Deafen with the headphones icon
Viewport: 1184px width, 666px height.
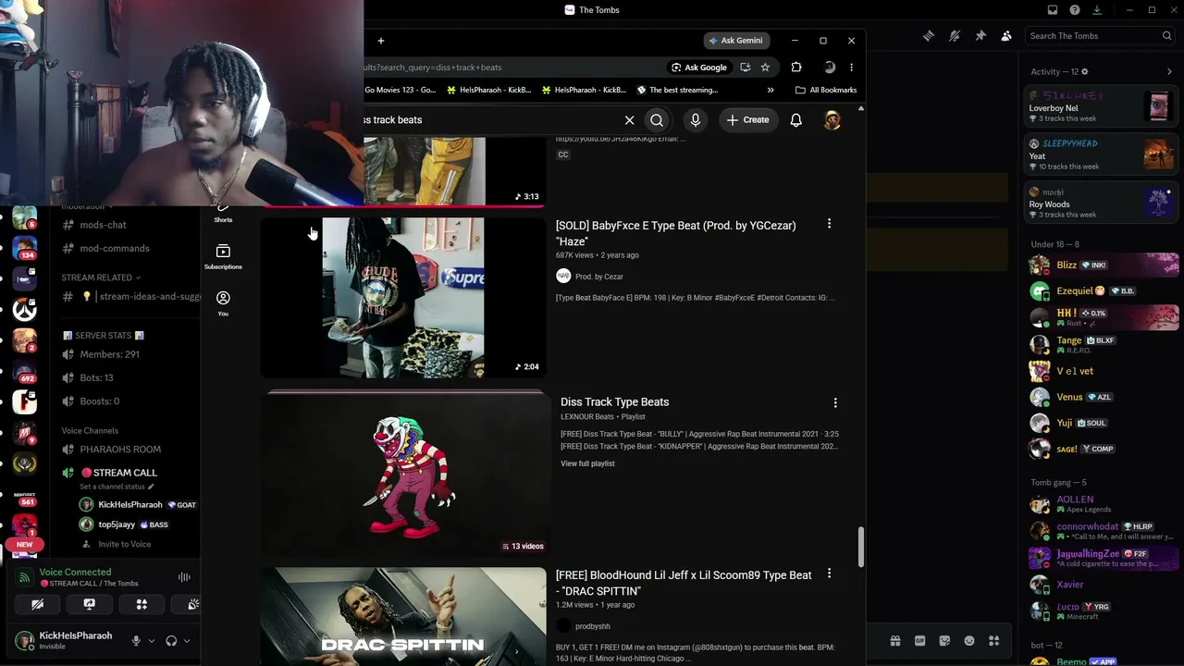pos(171,641)
